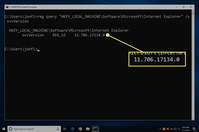Screen dimensions: 199x132
Task: Open the Action Center notifications icon
Action: pos(194,129)
